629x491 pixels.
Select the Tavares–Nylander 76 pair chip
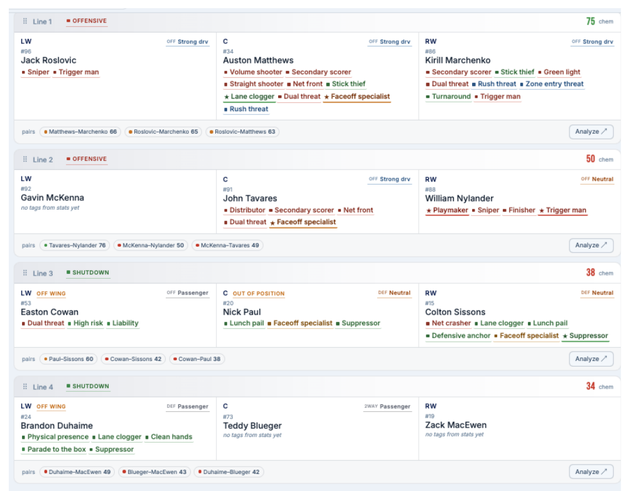[75, 245]
